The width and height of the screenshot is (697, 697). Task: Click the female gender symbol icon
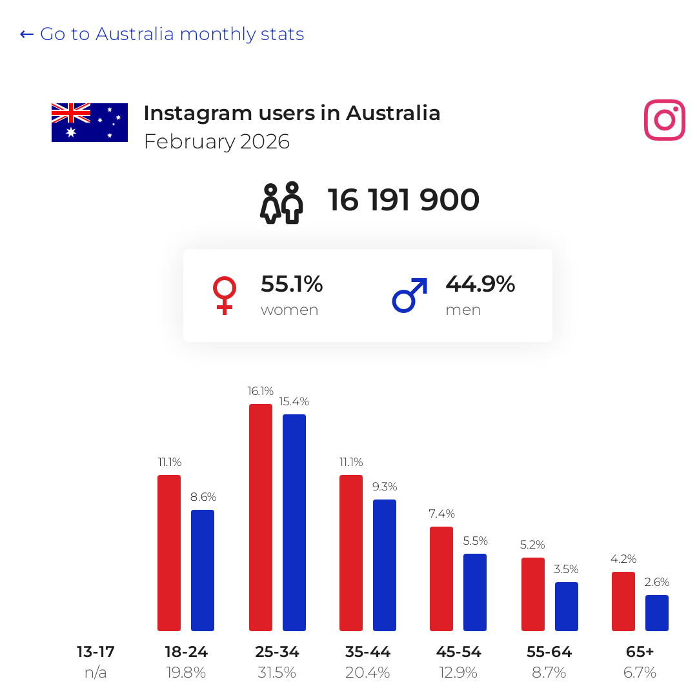[x=225, y=296]
